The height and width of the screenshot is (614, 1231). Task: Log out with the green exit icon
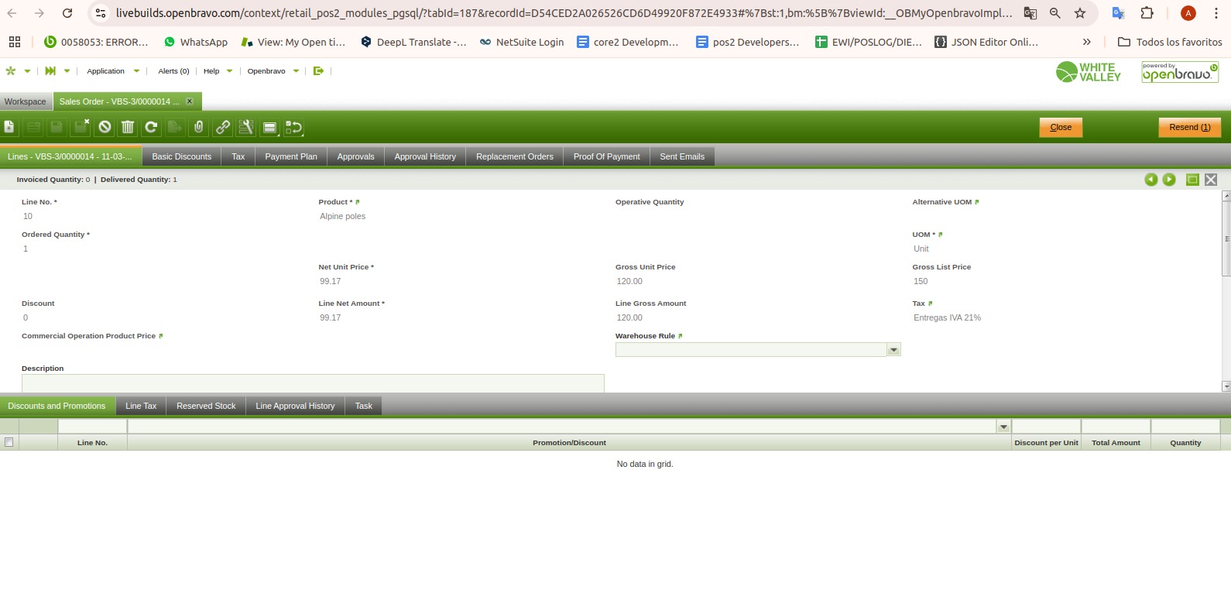click(x=318, y=70)
